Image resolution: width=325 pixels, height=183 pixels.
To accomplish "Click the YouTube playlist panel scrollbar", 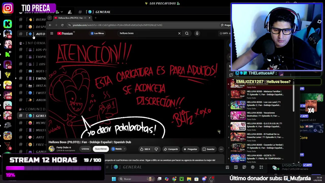I will (x=294, y=97).
